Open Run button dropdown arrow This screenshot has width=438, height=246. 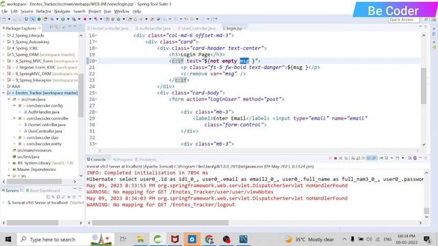pyautogui.click(x=68, y=19)
